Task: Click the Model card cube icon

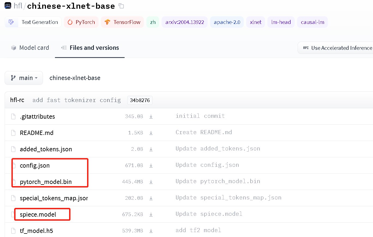Action: click(x=14, y=48)
